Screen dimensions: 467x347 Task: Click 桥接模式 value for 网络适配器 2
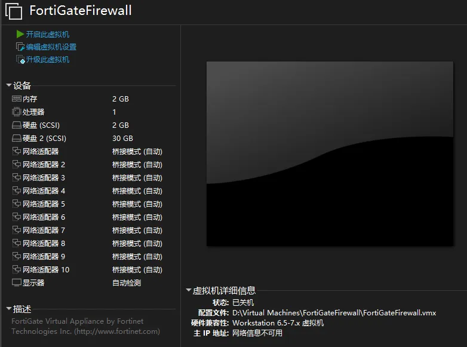pyautogui.click(x=137, y=165)
